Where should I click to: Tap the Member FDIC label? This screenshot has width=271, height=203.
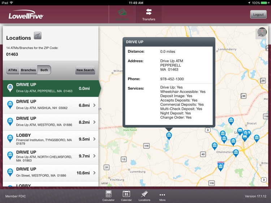(x=16, y=196)
